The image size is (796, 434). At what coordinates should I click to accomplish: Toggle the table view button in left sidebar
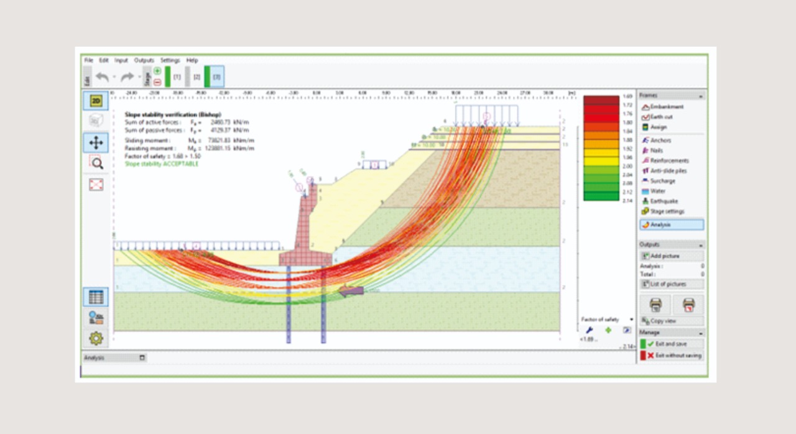tap(96, 297)
